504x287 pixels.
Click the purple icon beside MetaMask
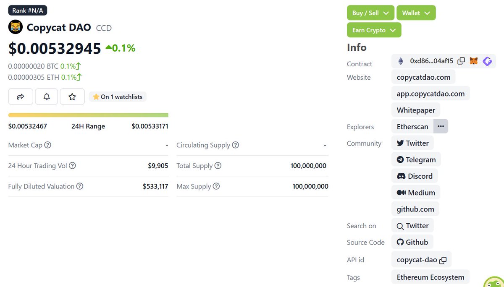(487, 61)
